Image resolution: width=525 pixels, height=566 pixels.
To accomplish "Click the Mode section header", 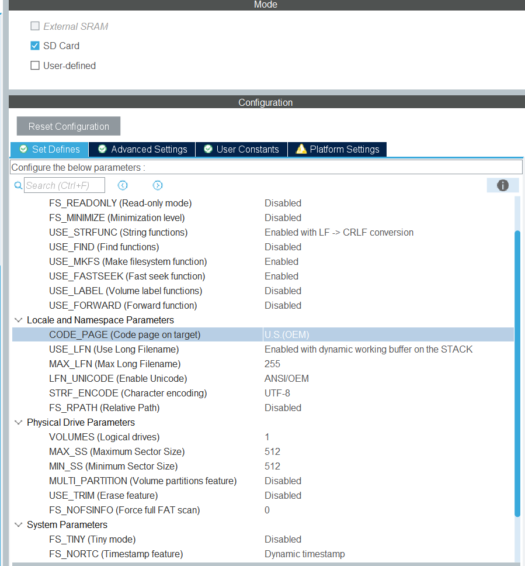I will [266, 5].
